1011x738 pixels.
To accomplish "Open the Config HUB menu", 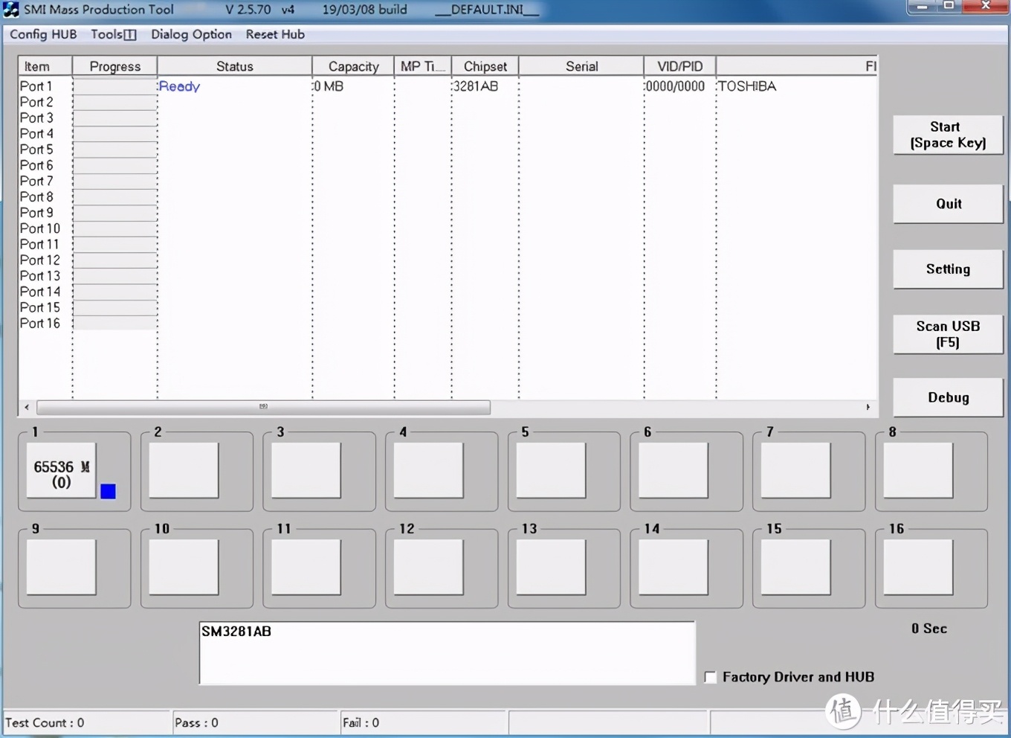I will click(43, 34).
